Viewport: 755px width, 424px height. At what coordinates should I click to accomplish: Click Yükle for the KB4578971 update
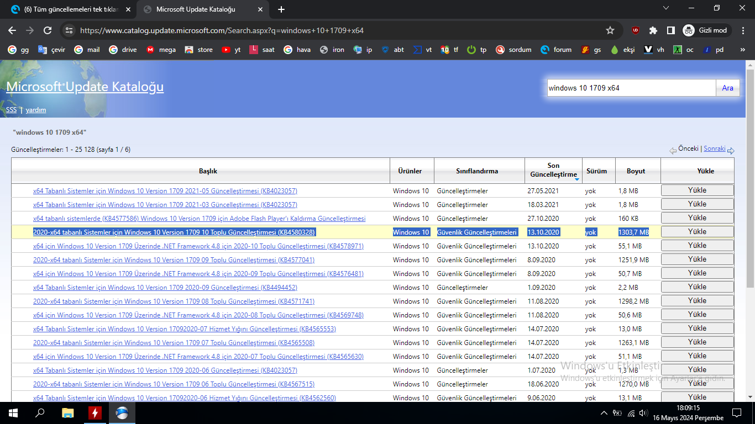click(x=697, y=246)
